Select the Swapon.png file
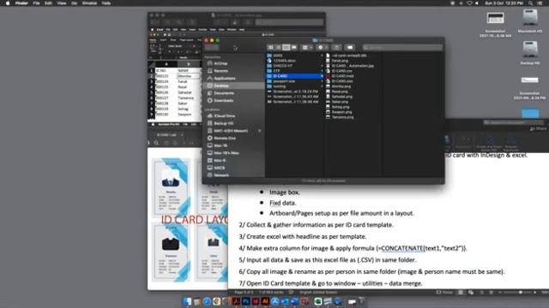549x308 pixels. click(341, 112)
